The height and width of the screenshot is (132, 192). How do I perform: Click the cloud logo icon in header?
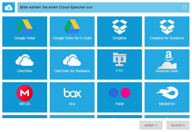[8, 7]
